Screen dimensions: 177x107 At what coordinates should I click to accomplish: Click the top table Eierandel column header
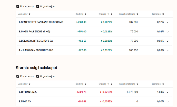156,14
